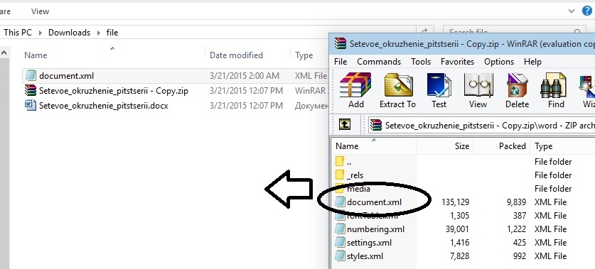This screenshot has height=269, width=595.
Task: Click the XML file icon of numbering.xml
Action: pyautogui.click(x=340, y=229)
